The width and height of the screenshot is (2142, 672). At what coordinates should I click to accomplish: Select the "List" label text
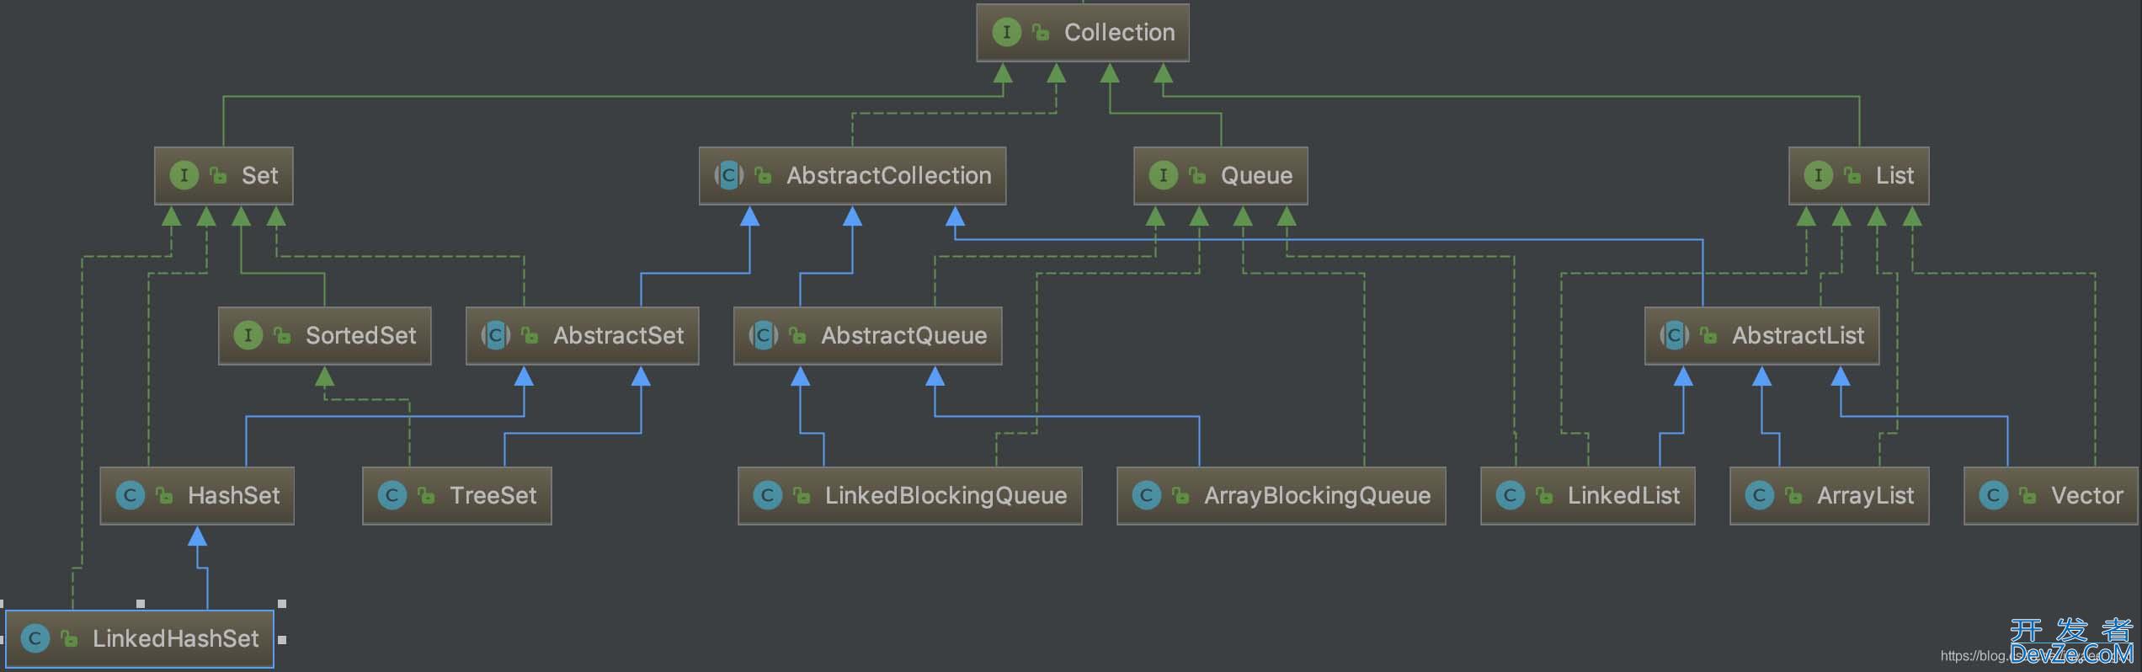pyautogui.click(x=1894, y=175)
